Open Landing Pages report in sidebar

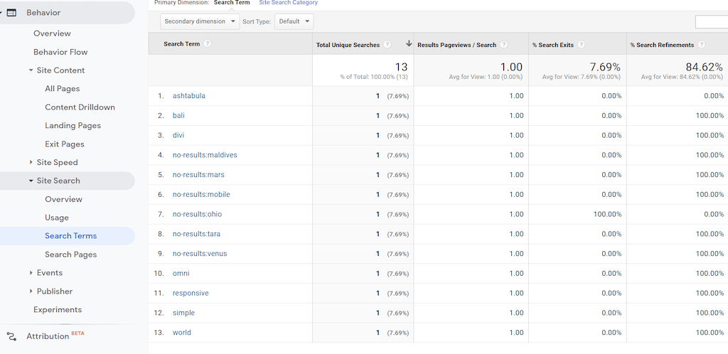[73, 126]
